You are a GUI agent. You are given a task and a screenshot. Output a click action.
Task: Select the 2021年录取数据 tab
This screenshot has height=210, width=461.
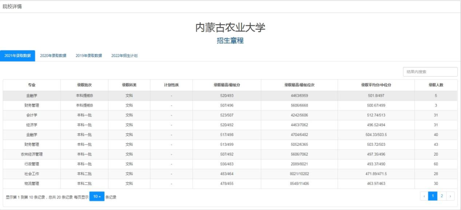click(18, 56)
